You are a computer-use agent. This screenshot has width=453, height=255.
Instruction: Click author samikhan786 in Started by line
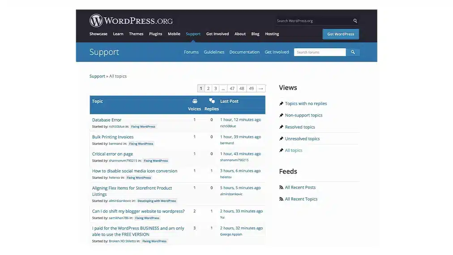(x=119, y=218)
